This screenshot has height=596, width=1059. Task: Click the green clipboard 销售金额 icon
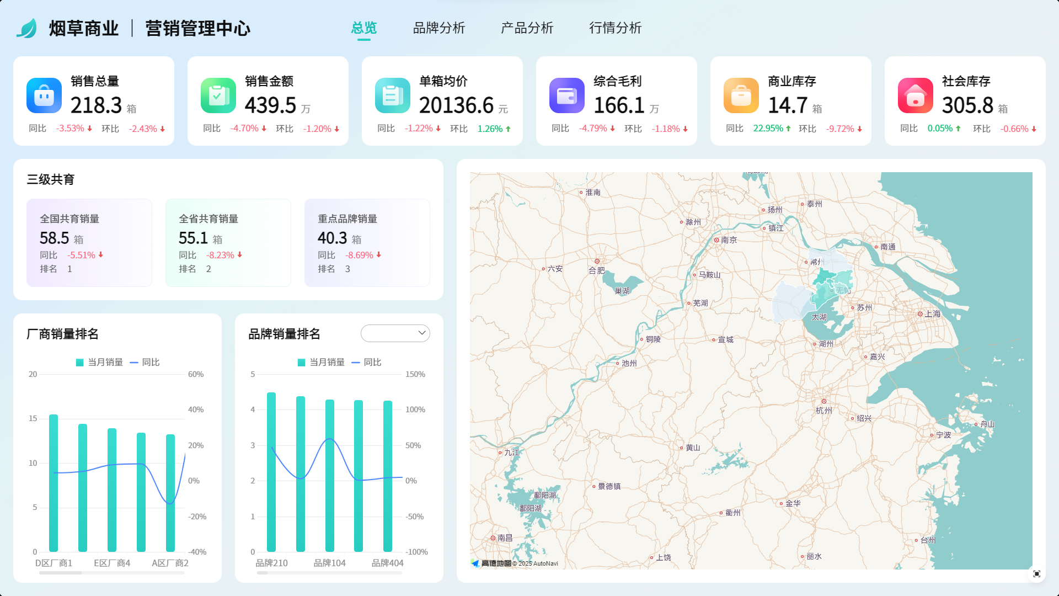[x=218, y=96]
